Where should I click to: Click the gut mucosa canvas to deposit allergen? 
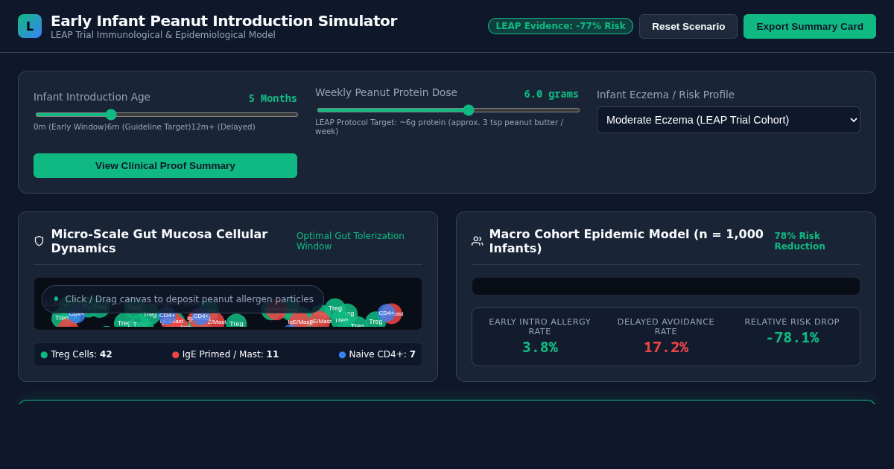click(x=228, y=304)
